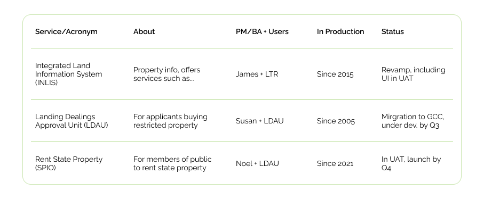Click 'Mirgration to GCC' status cell

coord(413,121)
